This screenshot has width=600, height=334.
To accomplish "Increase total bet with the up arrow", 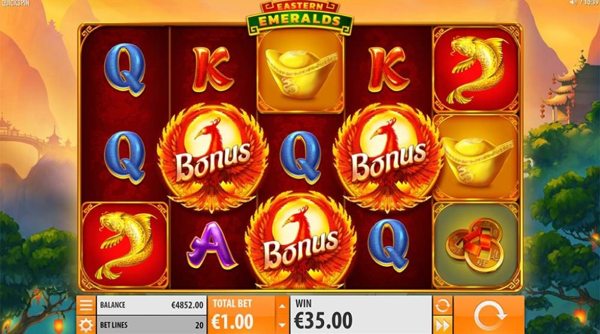I will coord(282,306).
